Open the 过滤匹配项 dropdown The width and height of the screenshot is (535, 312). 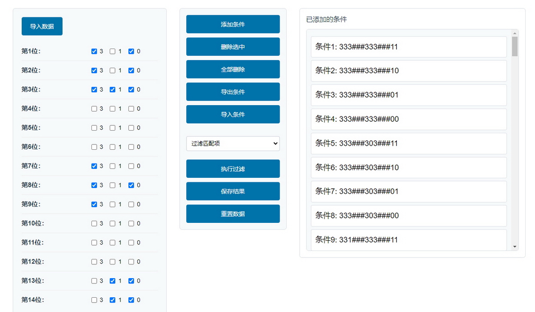click(233, 144)
